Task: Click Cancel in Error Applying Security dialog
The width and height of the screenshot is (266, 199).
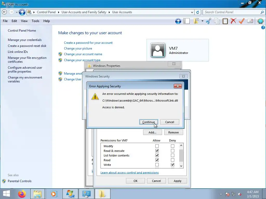Action: [x=170, y=122]
